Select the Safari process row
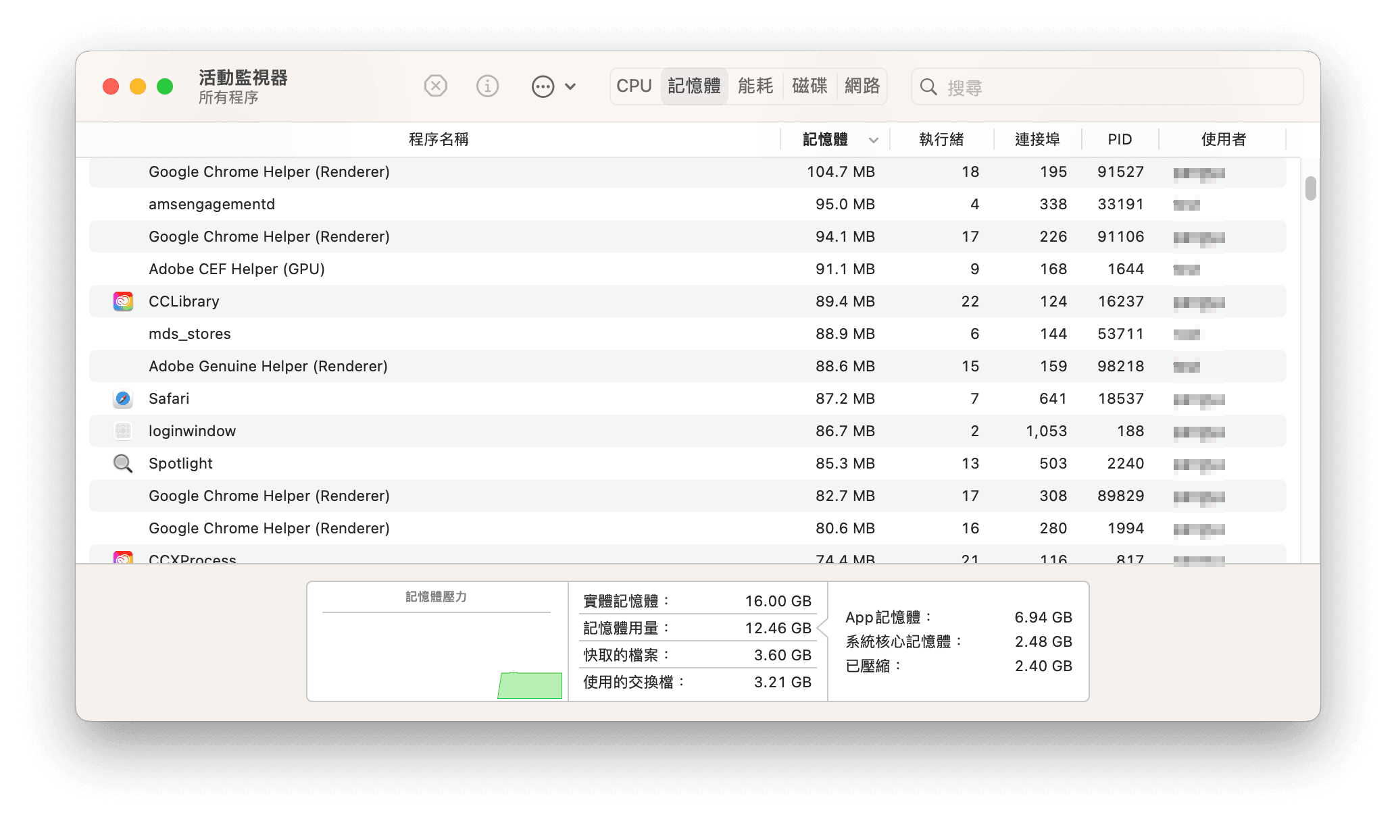The height and width of the screenshot is (821, 1396). [x=473, y=398]
